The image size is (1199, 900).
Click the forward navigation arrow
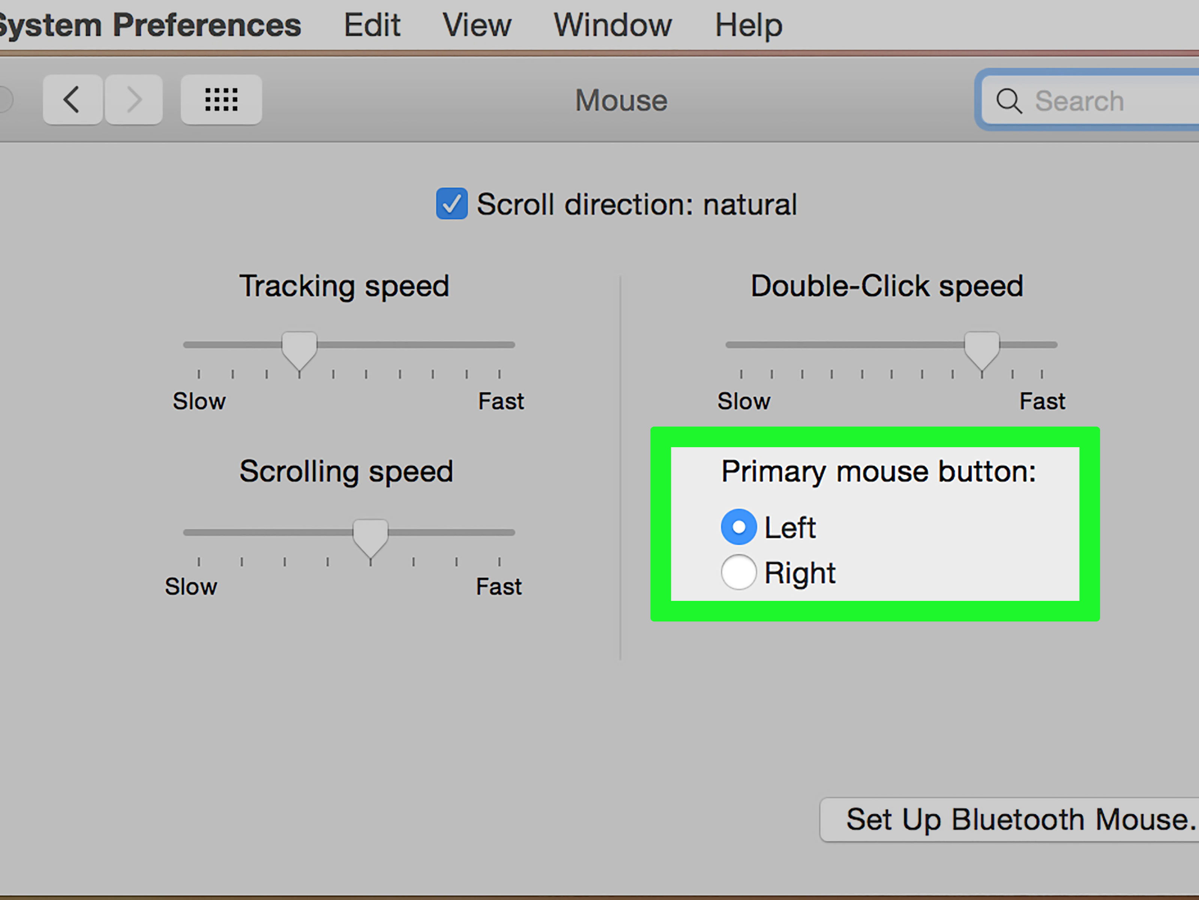click(x=134, y=100)
